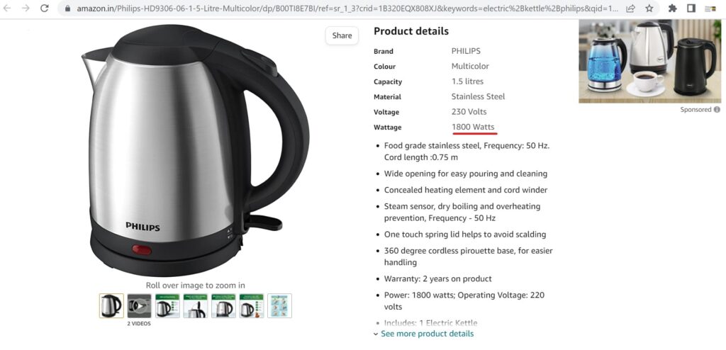This screenshot has width=726, height=350.
Task: Open the extensions puzzle icon
Action: pos(673,9)
